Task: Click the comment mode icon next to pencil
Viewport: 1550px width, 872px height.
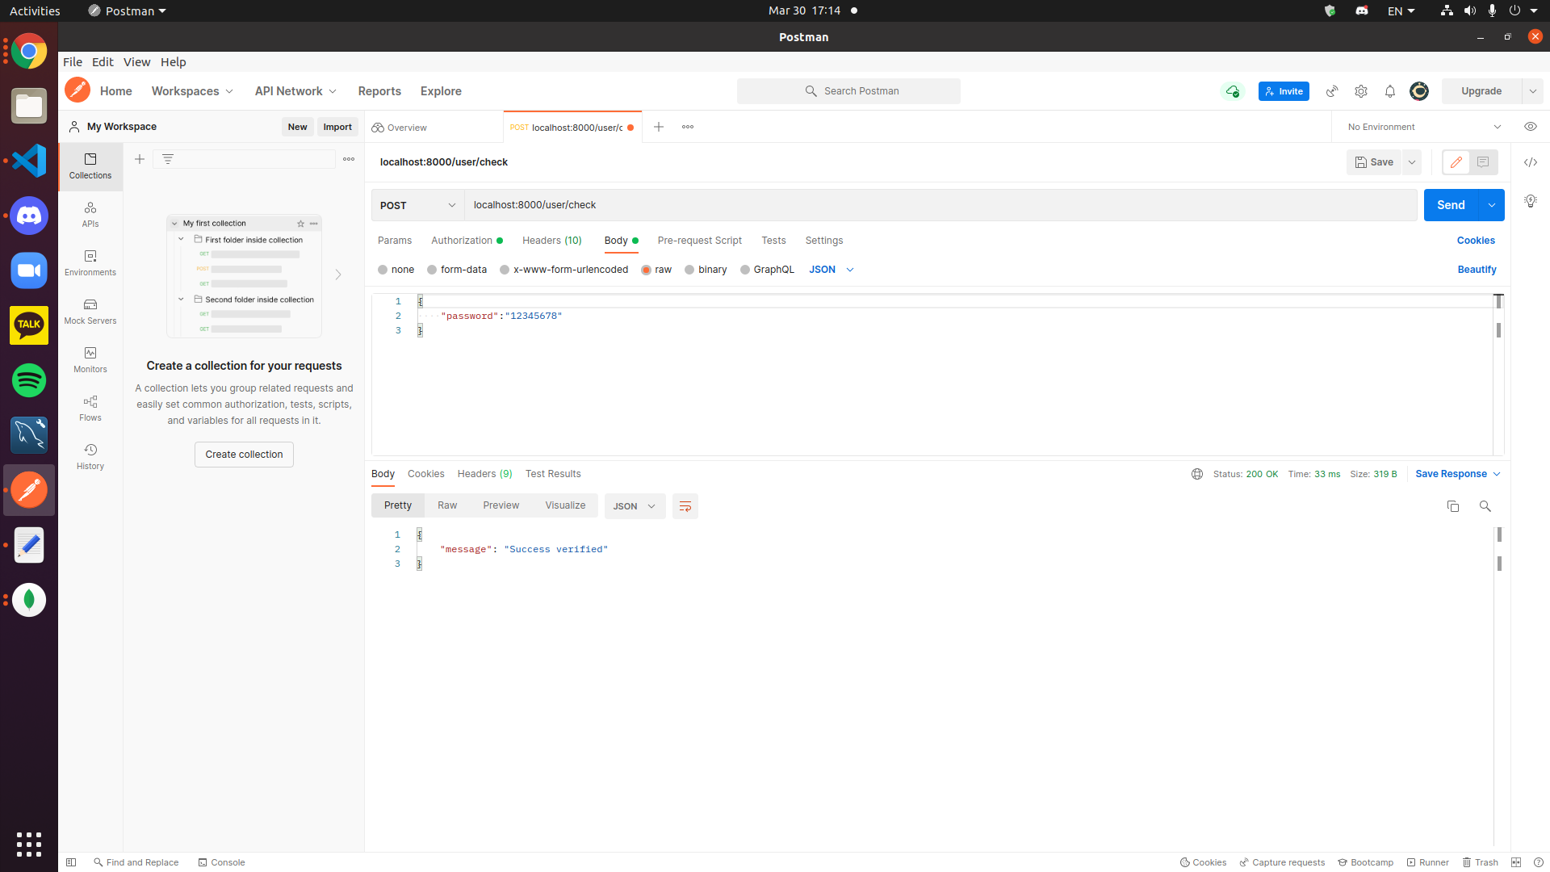Action: pos(1483,162)
